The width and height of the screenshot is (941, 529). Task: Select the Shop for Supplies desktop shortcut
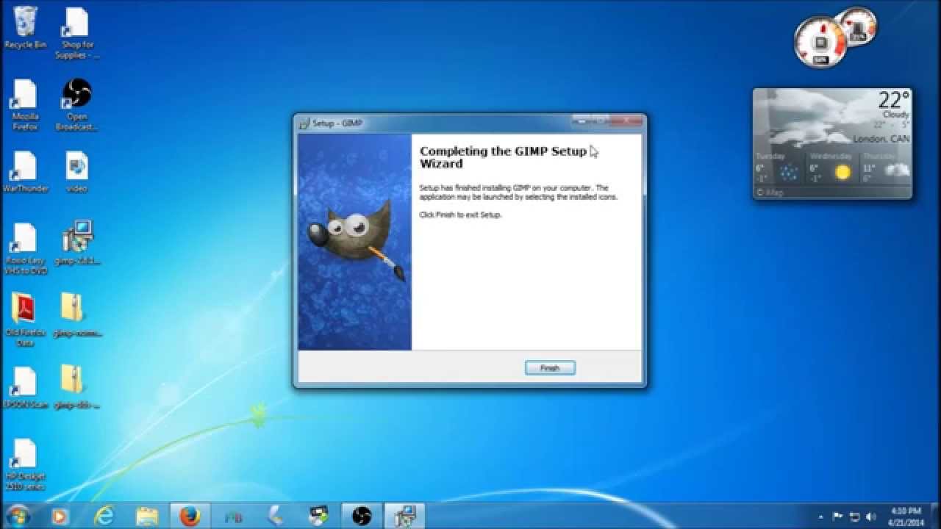(x=76, y=33)
